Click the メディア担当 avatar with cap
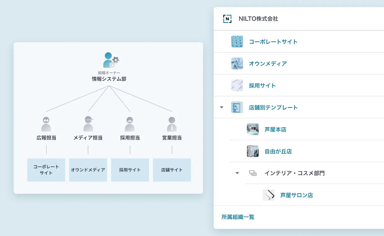This screenshot has width=384, height=236. coord(88,124)
